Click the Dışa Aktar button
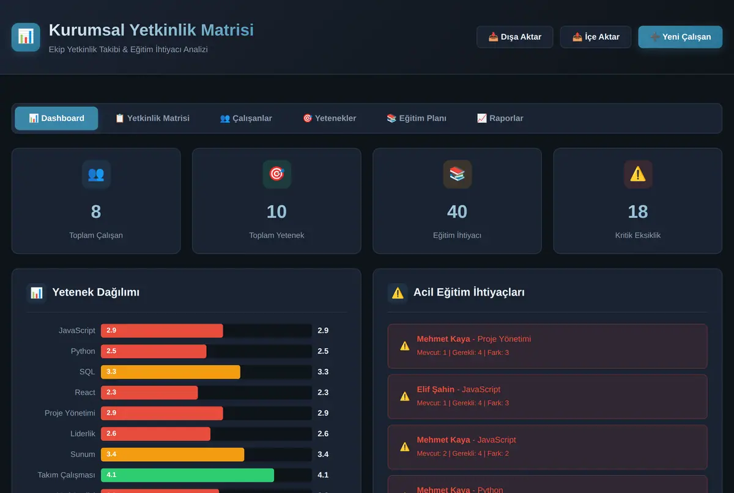Image resolution: width=734 pixels, height=493 pixels. coord(515,37)
